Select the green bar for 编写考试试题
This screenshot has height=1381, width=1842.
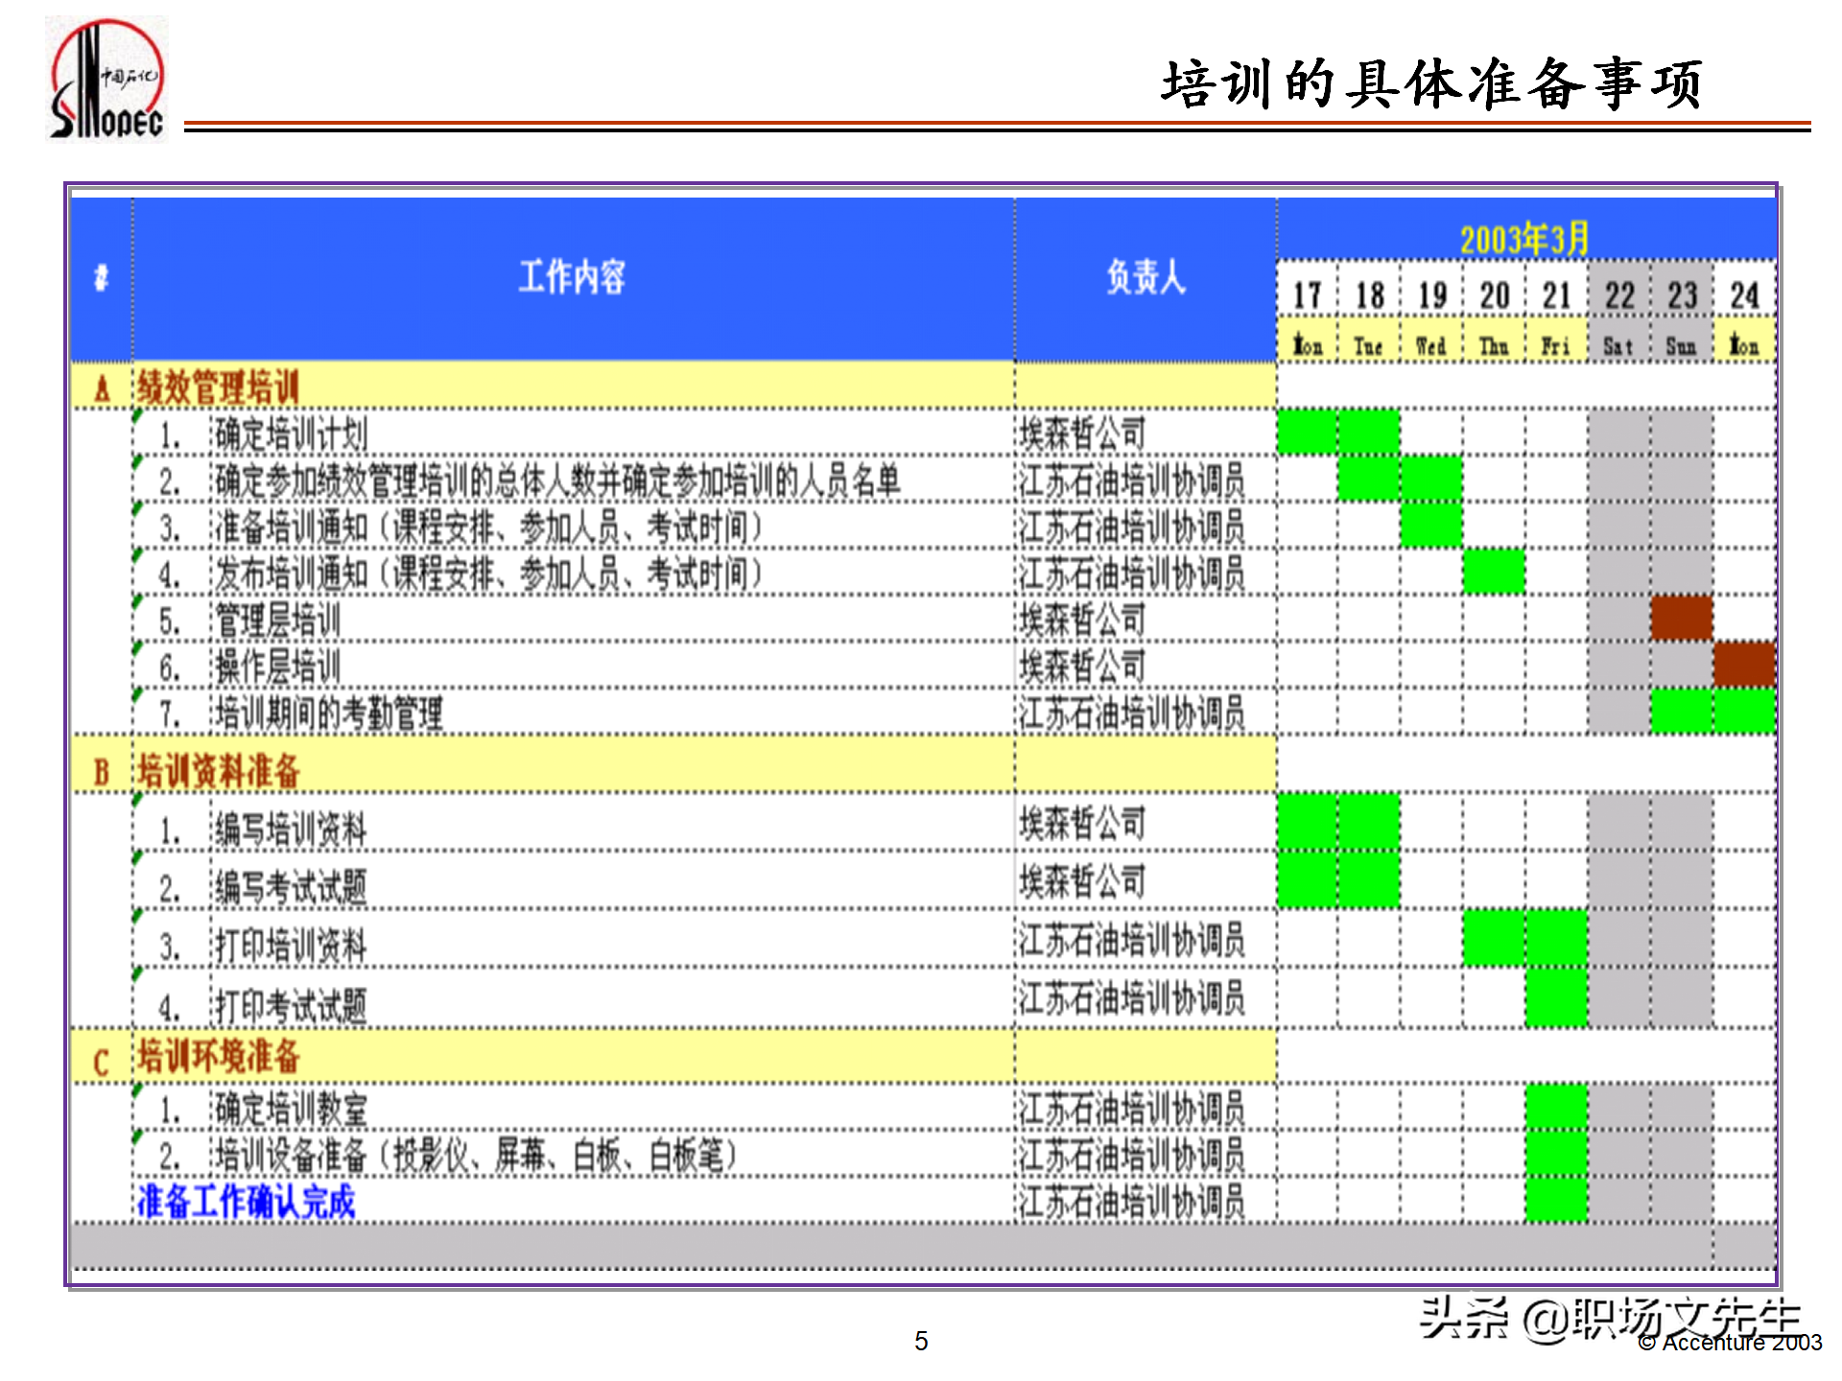click(1338, 878)
